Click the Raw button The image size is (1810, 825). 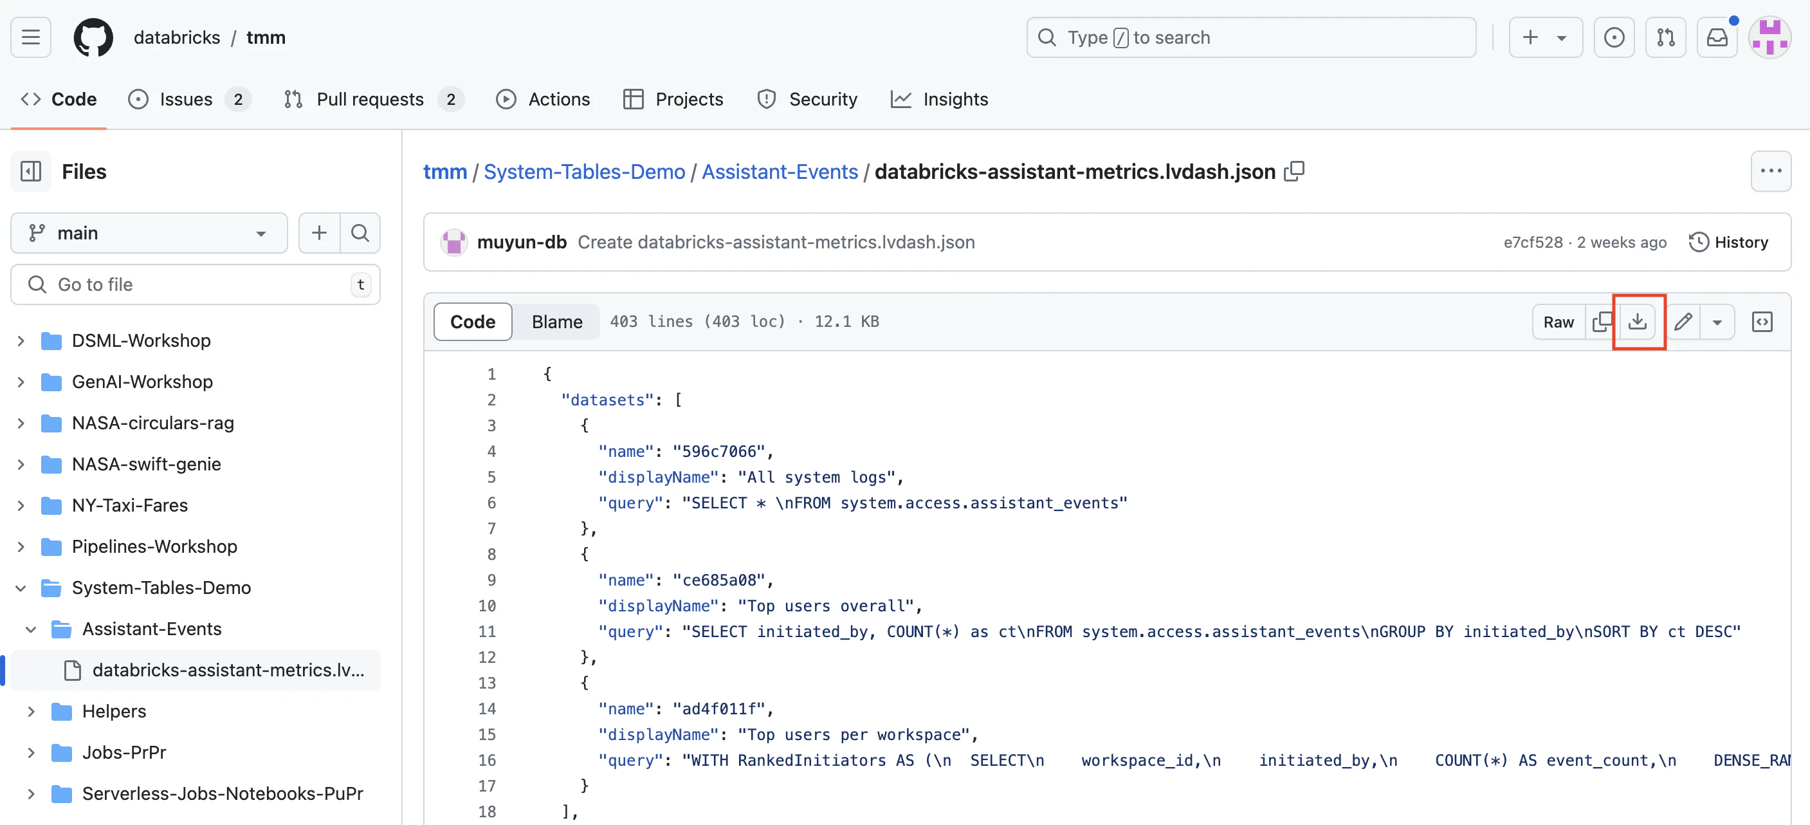point(1559,322)
